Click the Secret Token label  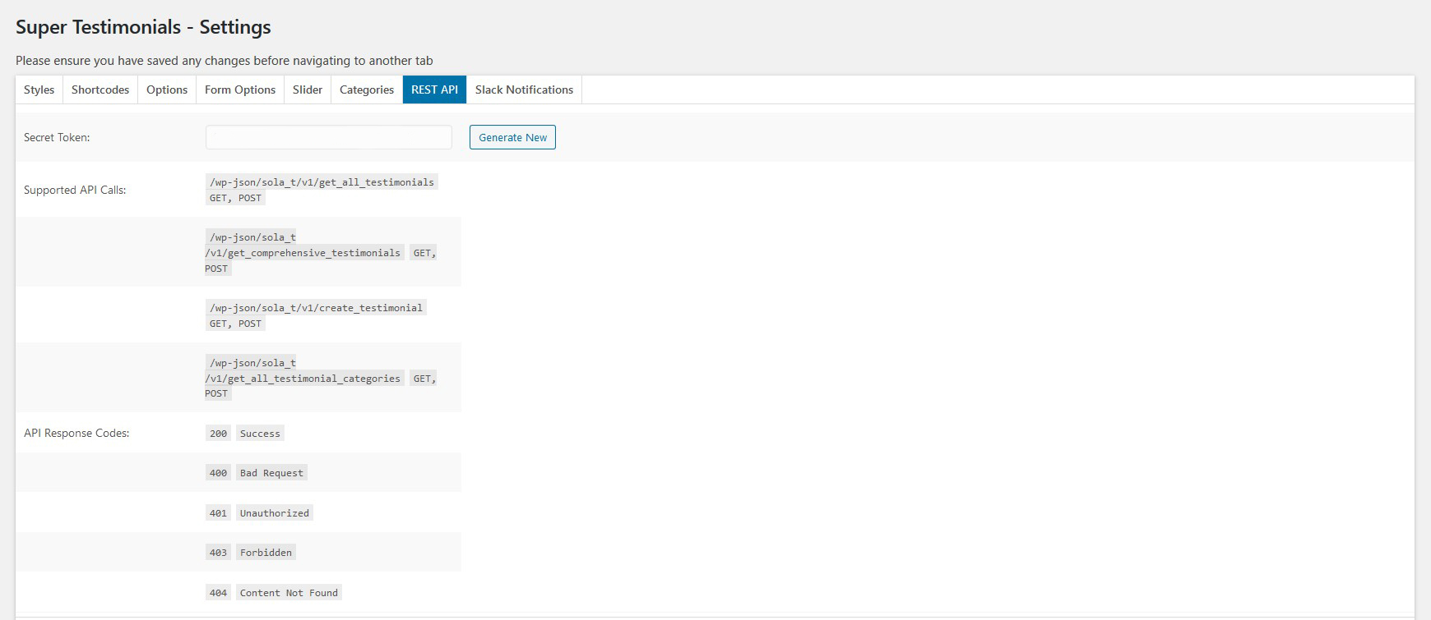tap(57, 137)
